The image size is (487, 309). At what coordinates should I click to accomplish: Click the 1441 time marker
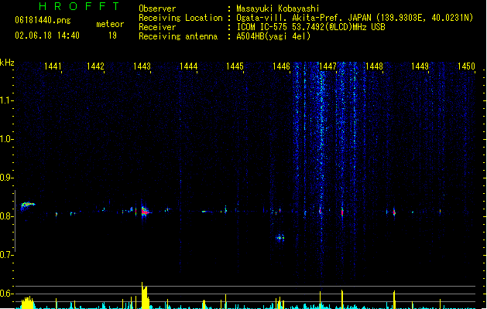53,66
